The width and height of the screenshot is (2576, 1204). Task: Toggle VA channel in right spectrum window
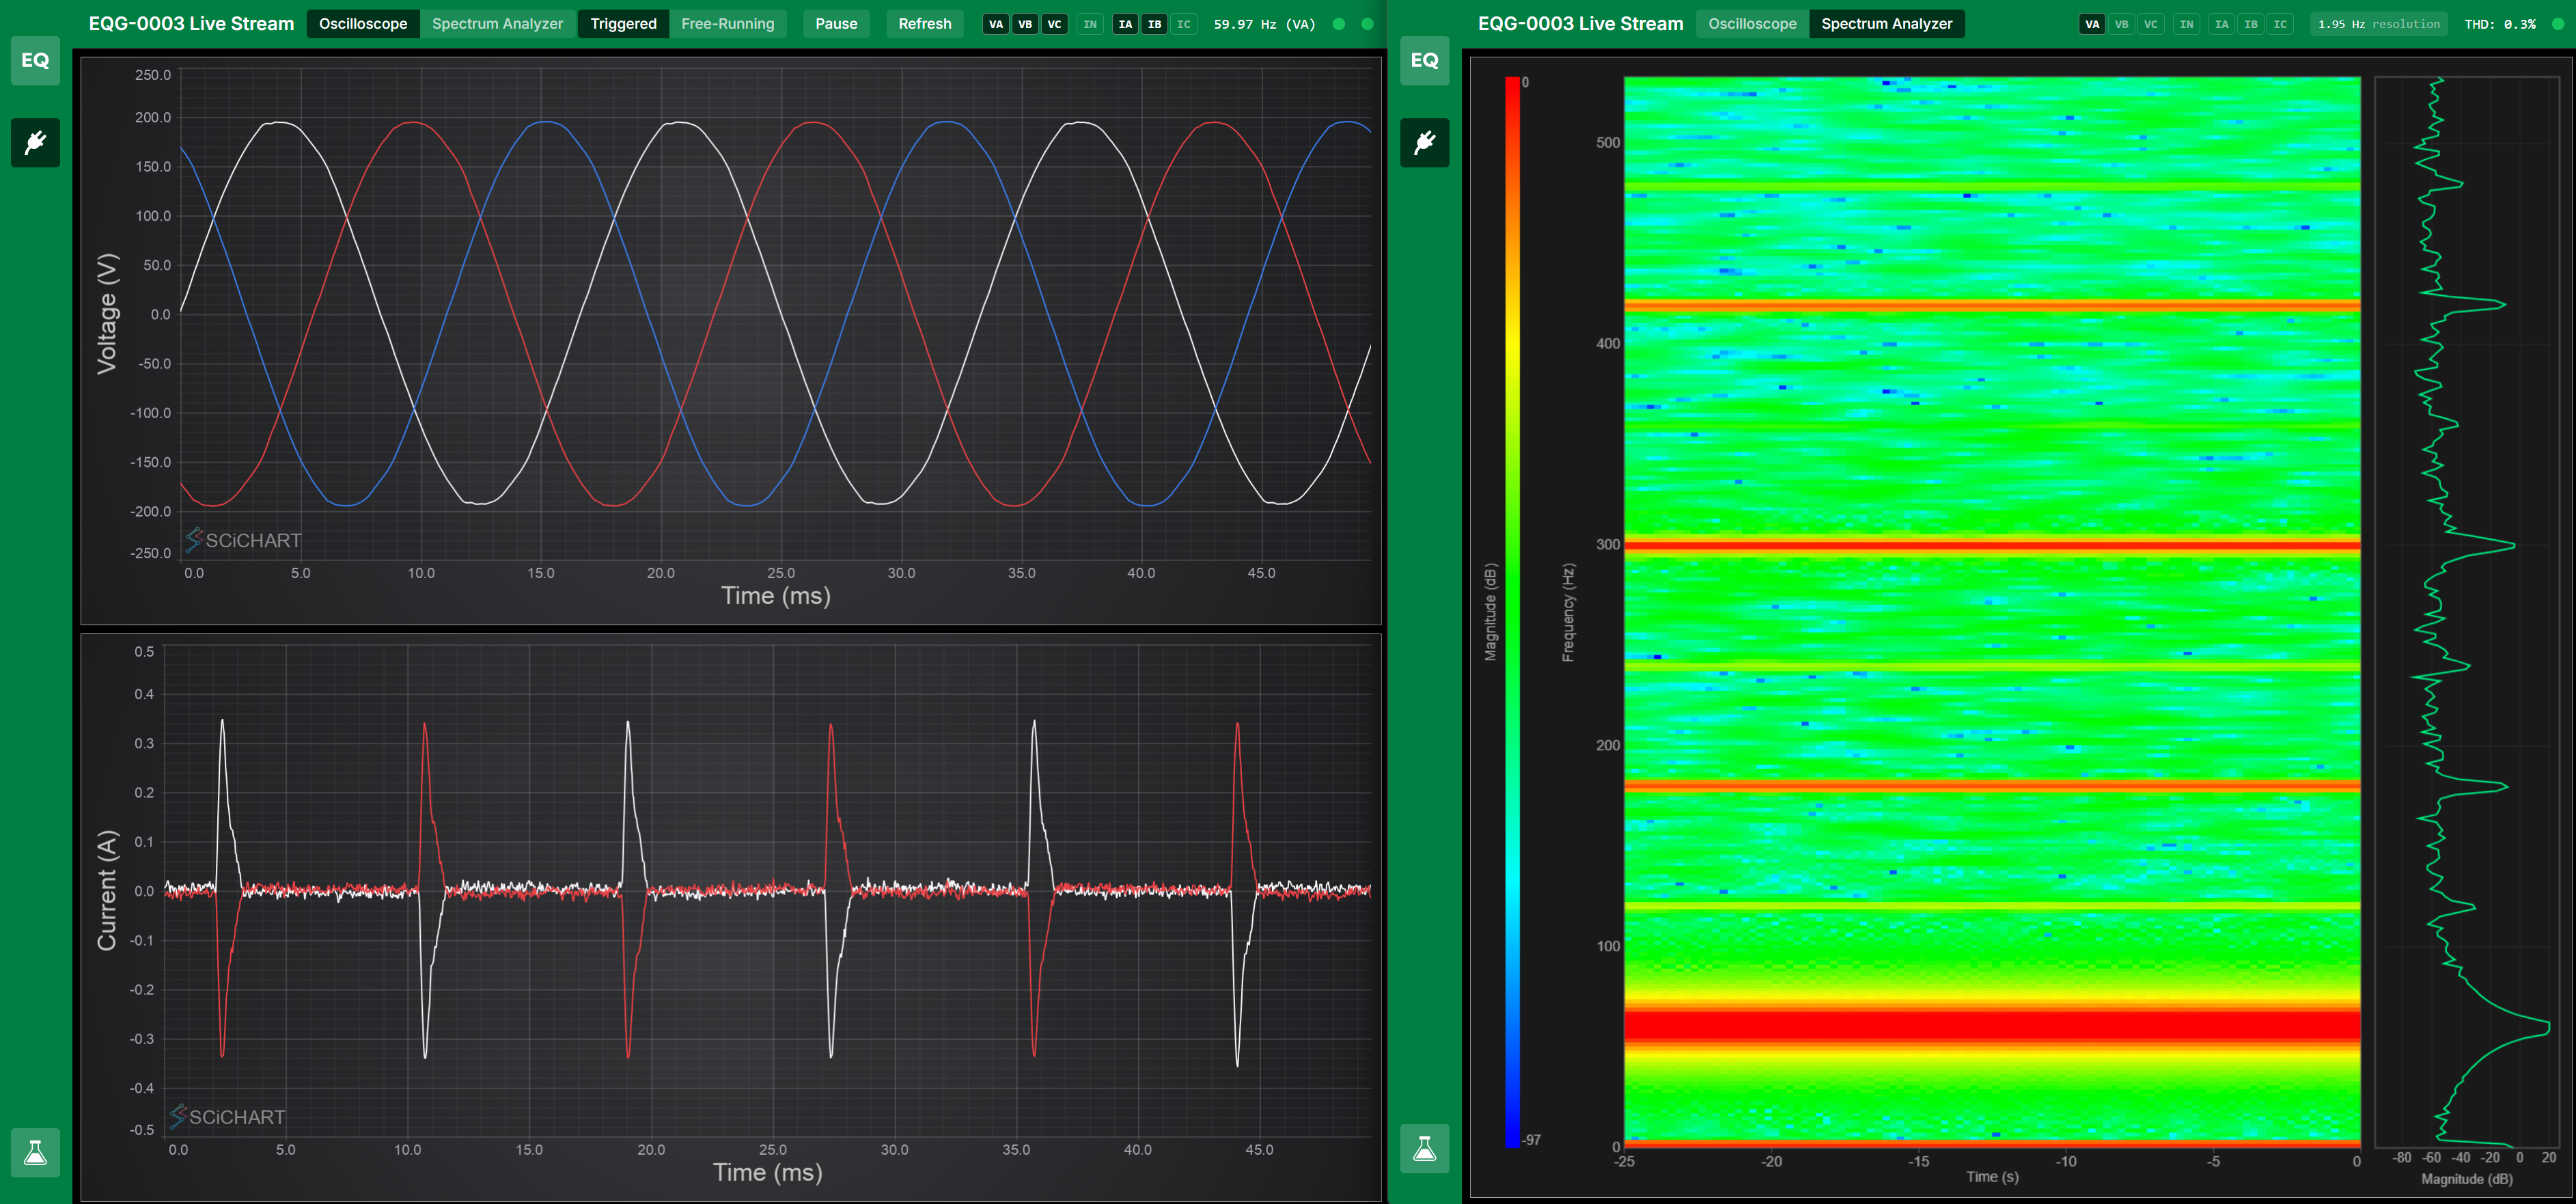pos(2092,24)
